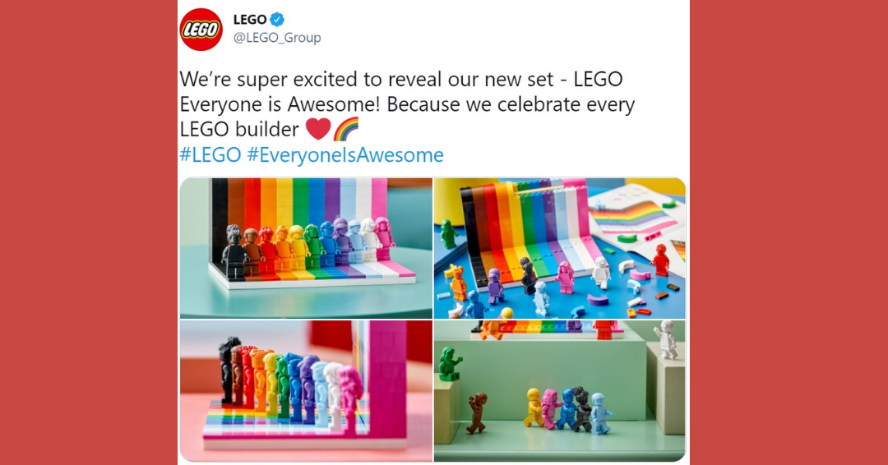This screenshot has height=465, width=888.
Task: Click red minifigure beside instruction booklet
Action: [x=659, y=260]
